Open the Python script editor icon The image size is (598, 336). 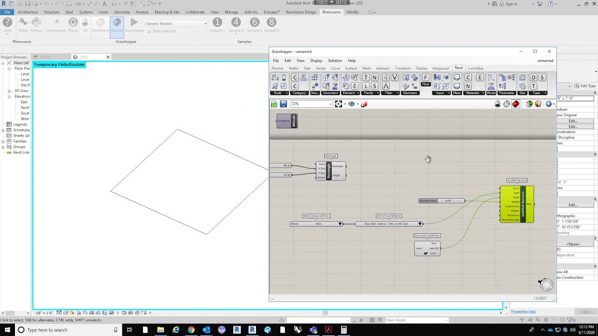[36, 25]
